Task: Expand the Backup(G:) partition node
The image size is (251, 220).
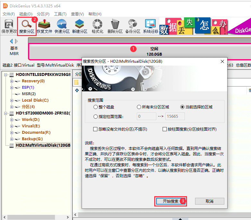Action: (x=12, y=139)
